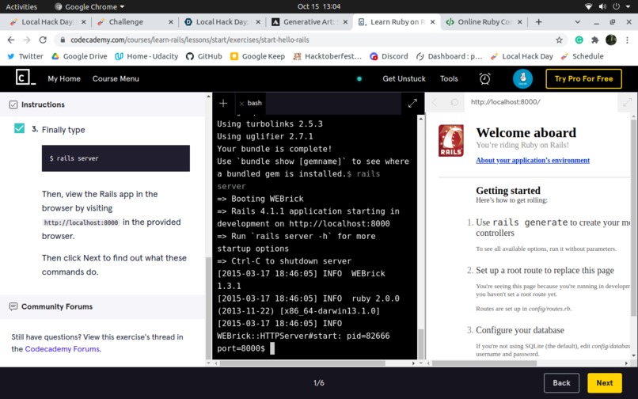Viewport: 638px width, 399px height.
Task: Add a new terminal tab with plus icon
Action: click(223, 104)
